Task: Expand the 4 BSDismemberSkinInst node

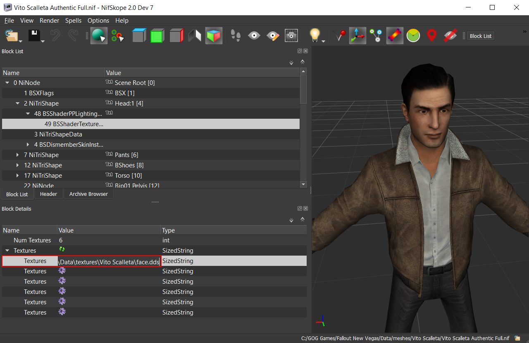Action: (28, 145)
